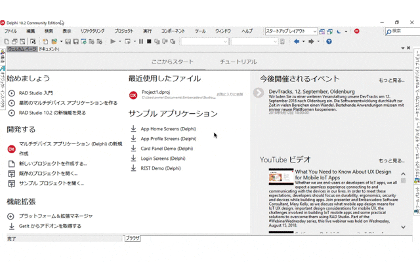Open the recent file Project1.dproj

point(156,92)
